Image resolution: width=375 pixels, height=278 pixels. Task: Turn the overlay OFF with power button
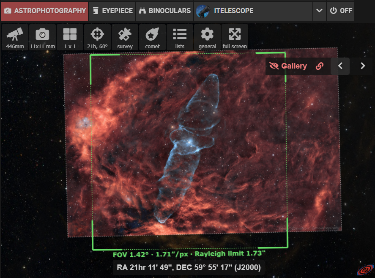pos(341,11)
